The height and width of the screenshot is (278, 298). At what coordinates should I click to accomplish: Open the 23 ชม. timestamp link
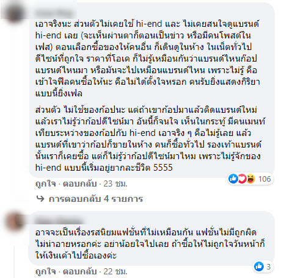[x=115, y=184]
